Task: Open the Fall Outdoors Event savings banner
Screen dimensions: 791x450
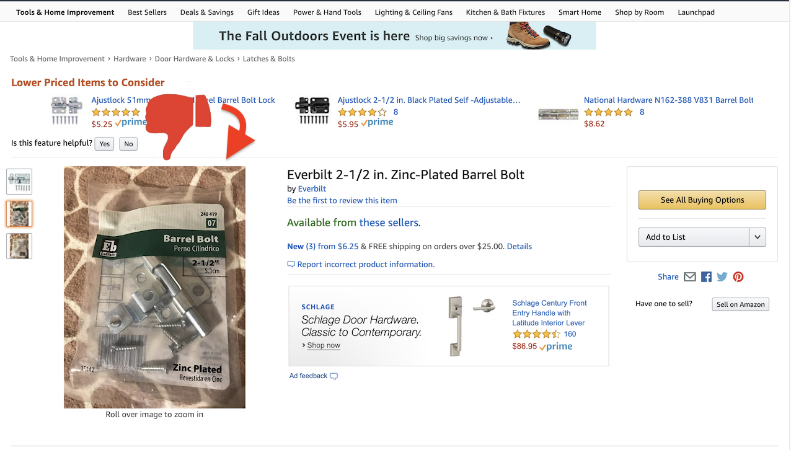Action: click(x=394, y=36)
